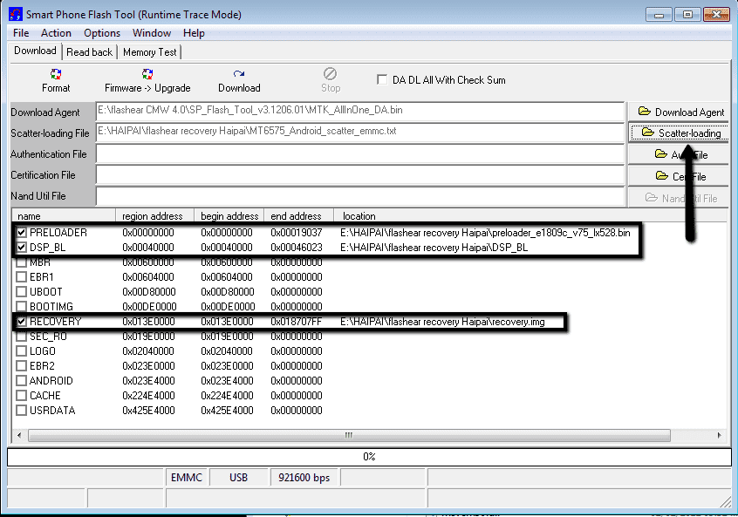This screenshot has height=517, width=738.
Task: Click the begin address column header
Action: (x=229, y=216)
